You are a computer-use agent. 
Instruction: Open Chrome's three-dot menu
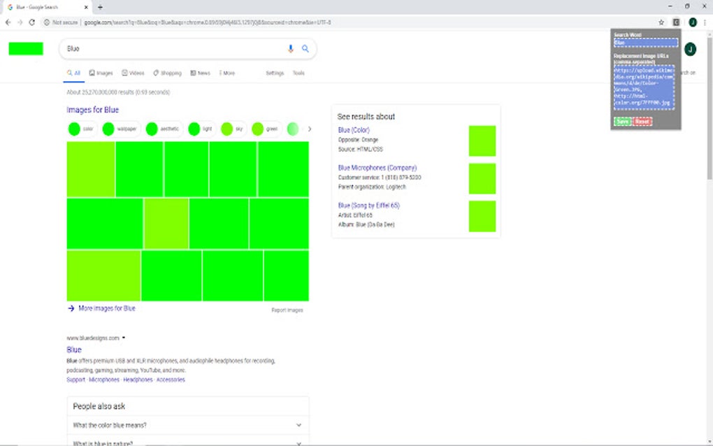coord(705,22)
